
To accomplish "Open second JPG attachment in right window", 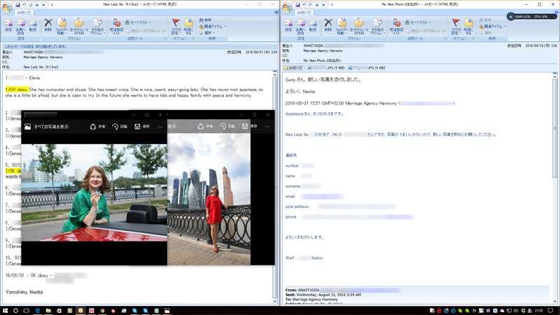I will [367, 68].
